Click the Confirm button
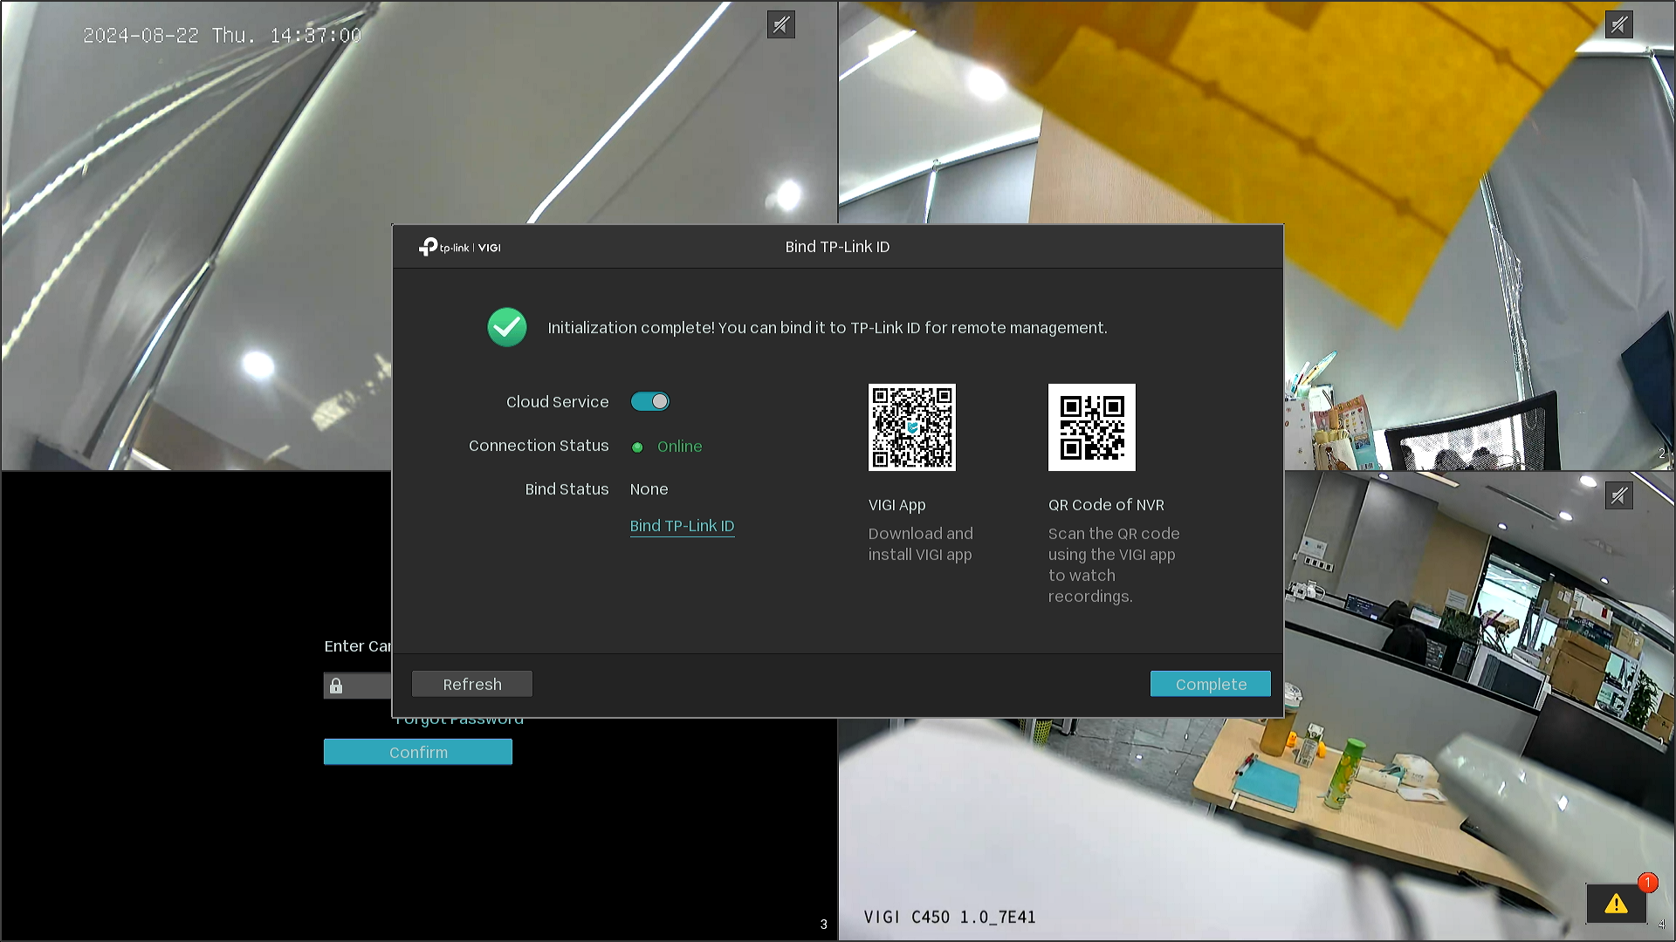This screenshot has height=942, width=1676. tap(418, 752)
